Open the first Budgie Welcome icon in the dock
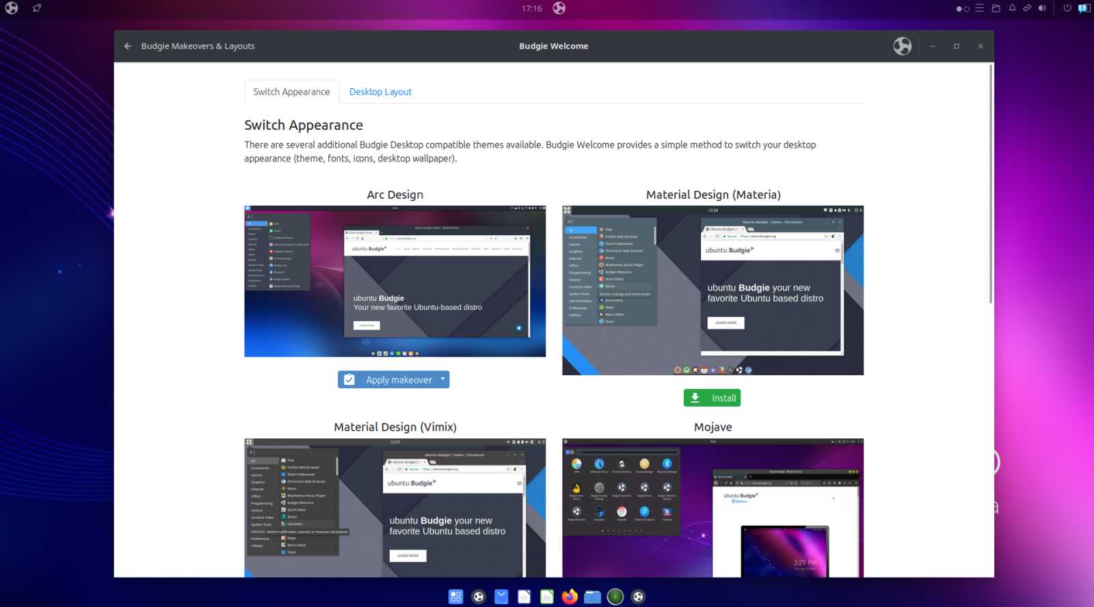Viewport: 1094px width, 607px height. [x=479, y=597]
